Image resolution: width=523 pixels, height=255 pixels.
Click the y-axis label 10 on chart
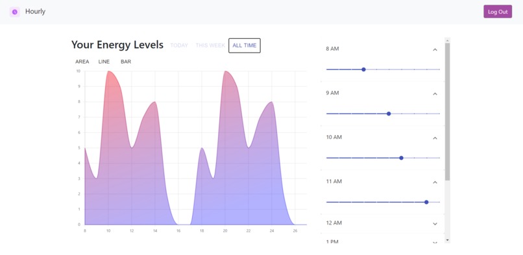tap(78, 71)
